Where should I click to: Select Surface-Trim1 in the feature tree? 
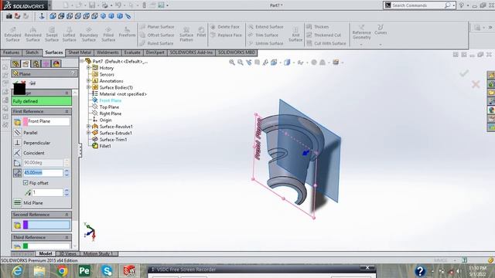[x=113, y=139]
